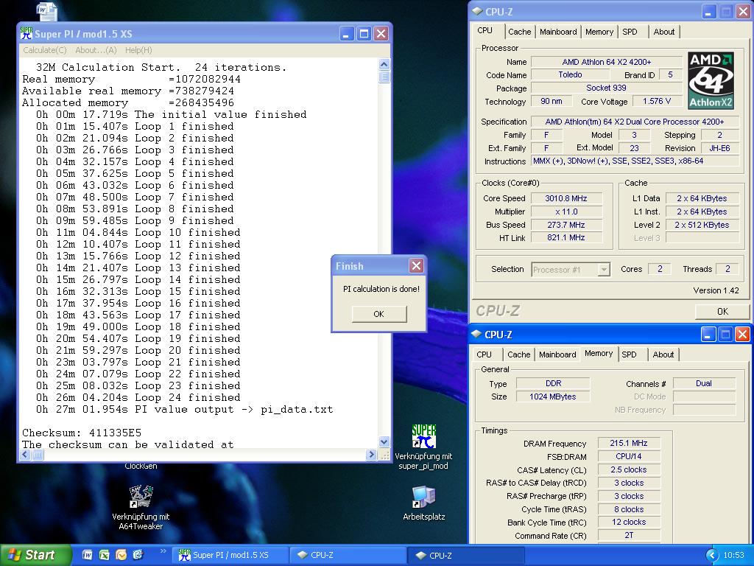754x566 pixels.
Task: Click the Super PI horizontal scrollbar right arrow
Action: click(371, 454)
